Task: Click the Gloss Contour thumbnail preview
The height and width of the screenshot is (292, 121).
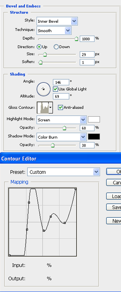Action: pyautogui.click(x=43, y=108)
